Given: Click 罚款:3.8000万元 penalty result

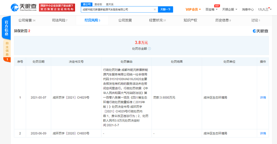Looking at the screenshot, I should (164, 98).
